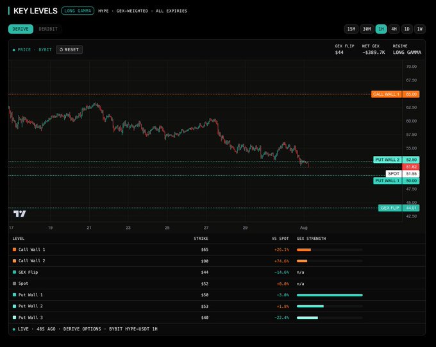Click the LEVEL column header

(19, 239)
